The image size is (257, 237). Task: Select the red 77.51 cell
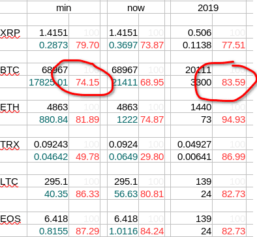pyautogui.click(x=229, y=45)
